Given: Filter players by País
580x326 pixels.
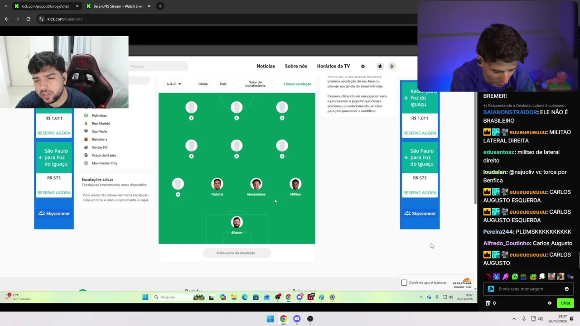Looking at the screenshot, I should 223,84.
